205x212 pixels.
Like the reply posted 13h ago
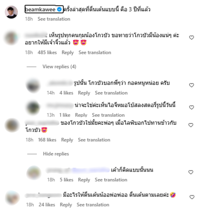coord(191,107)
